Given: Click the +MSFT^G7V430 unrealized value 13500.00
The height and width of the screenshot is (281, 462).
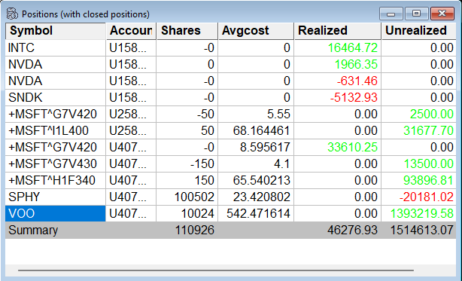Looking at the screenshot, I should tap(428, 164).
